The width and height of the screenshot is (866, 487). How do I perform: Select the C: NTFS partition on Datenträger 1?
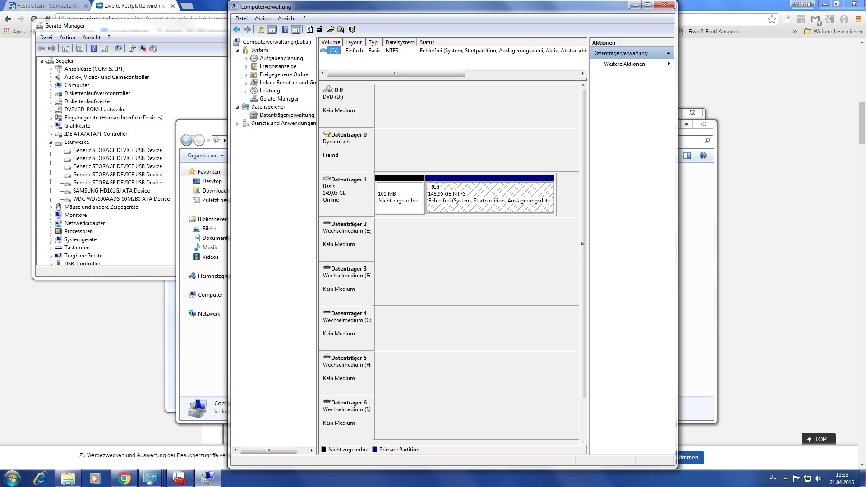pos(489,197)
